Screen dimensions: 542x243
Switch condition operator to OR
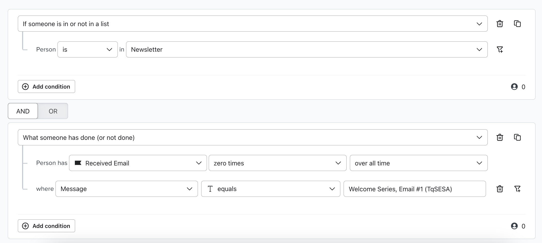click(53, 111)
